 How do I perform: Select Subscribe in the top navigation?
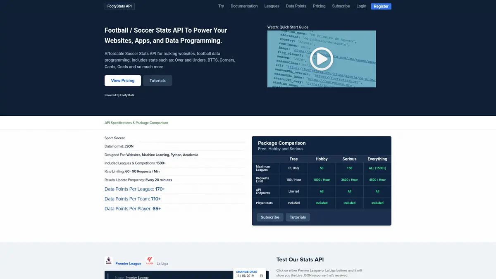tap(341, 6)
